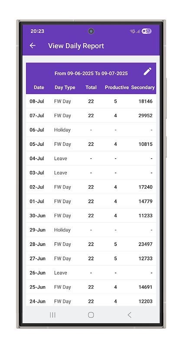This screenshot has height=348, width=183.
Task: Select the 06-Jul Holiday row
Action: pos(91,130)
